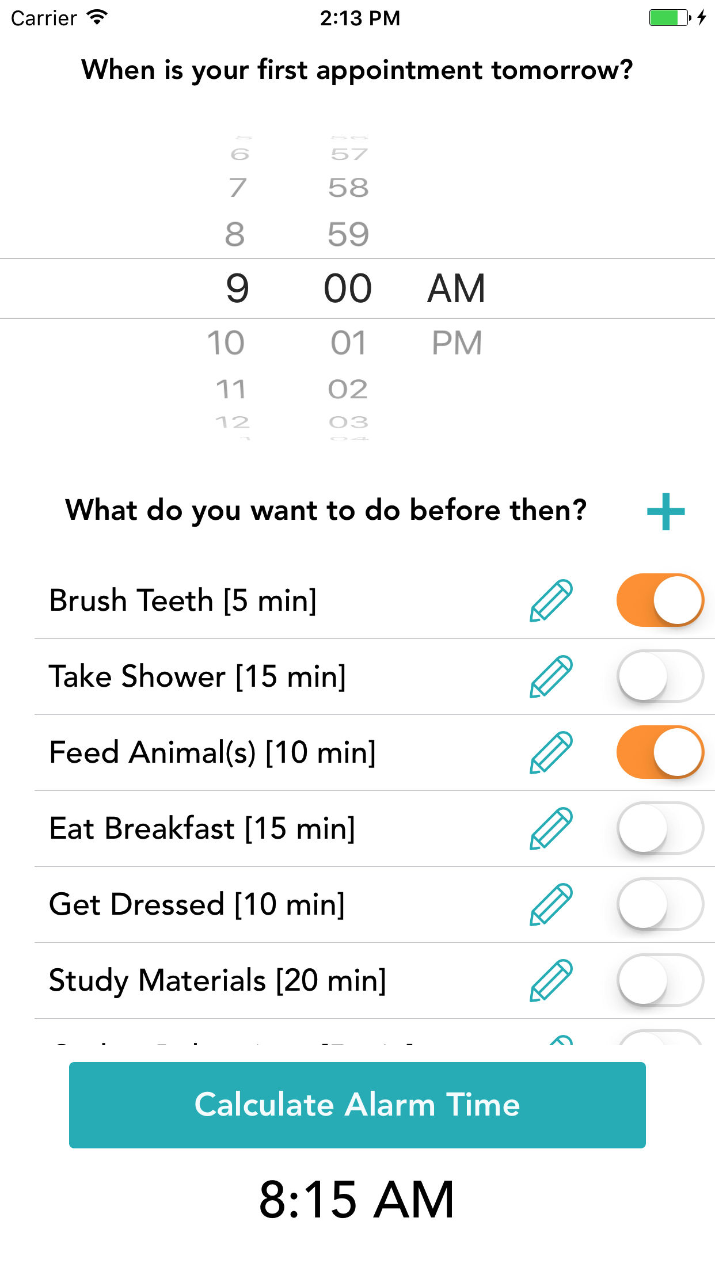Viewport: 715px width, 1271px height.
Task: Edit the Feed Animal(s) entry
Action: [x=551, y=752]
